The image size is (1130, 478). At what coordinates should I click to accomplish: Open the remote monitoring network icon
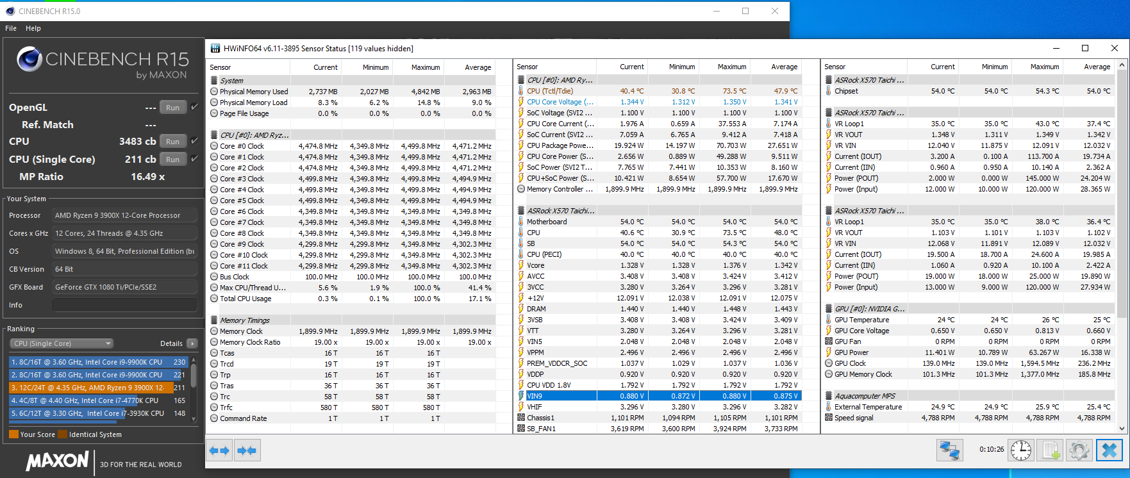tap(950, 450)
